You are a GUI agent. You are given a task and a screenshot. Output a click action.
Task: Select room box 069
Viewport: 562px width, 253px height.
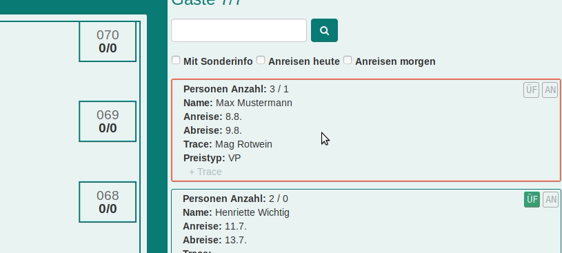point(108,121)
